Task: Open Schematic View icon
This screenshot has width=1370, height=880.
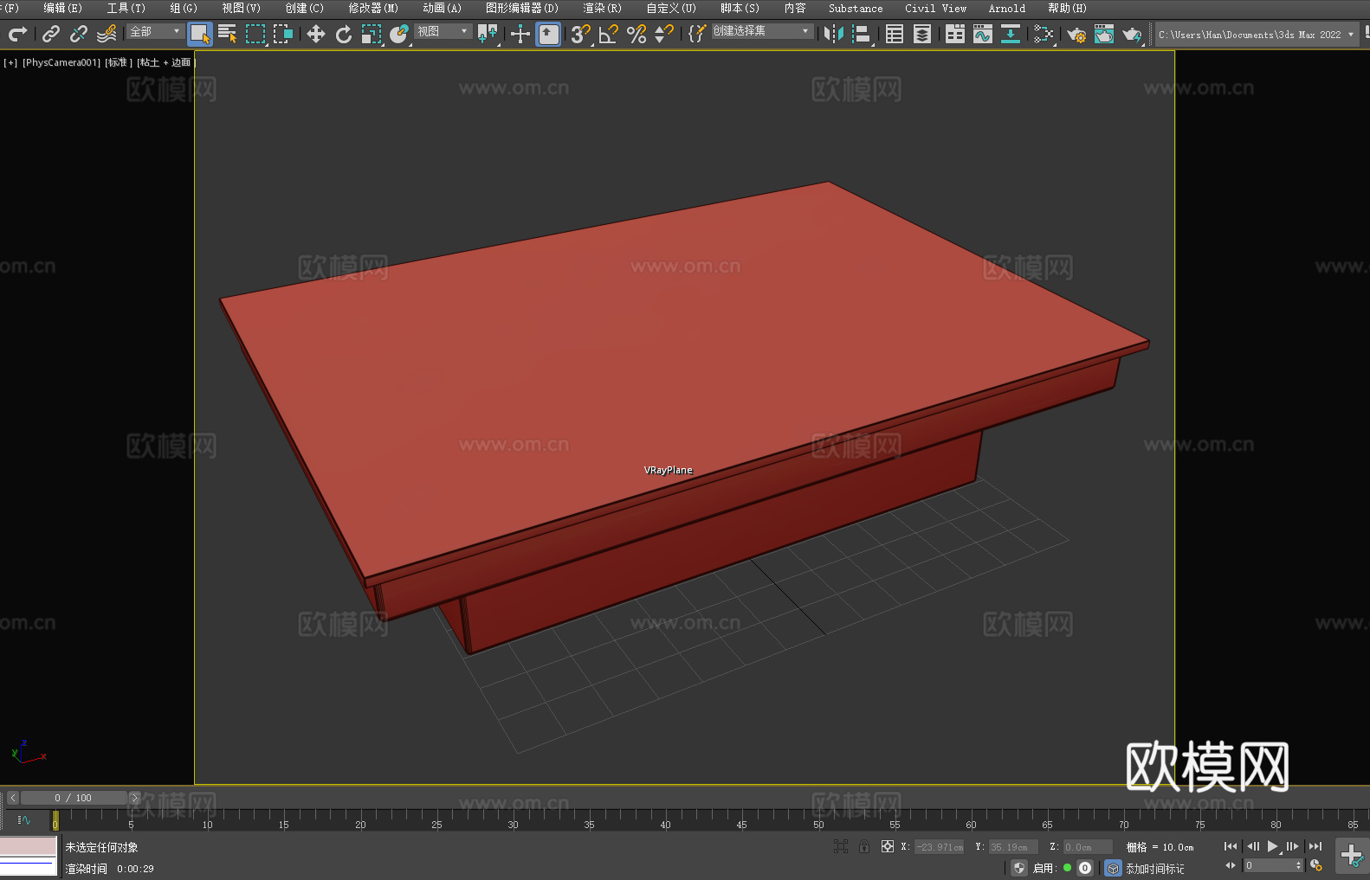Action: point(1044,34)
